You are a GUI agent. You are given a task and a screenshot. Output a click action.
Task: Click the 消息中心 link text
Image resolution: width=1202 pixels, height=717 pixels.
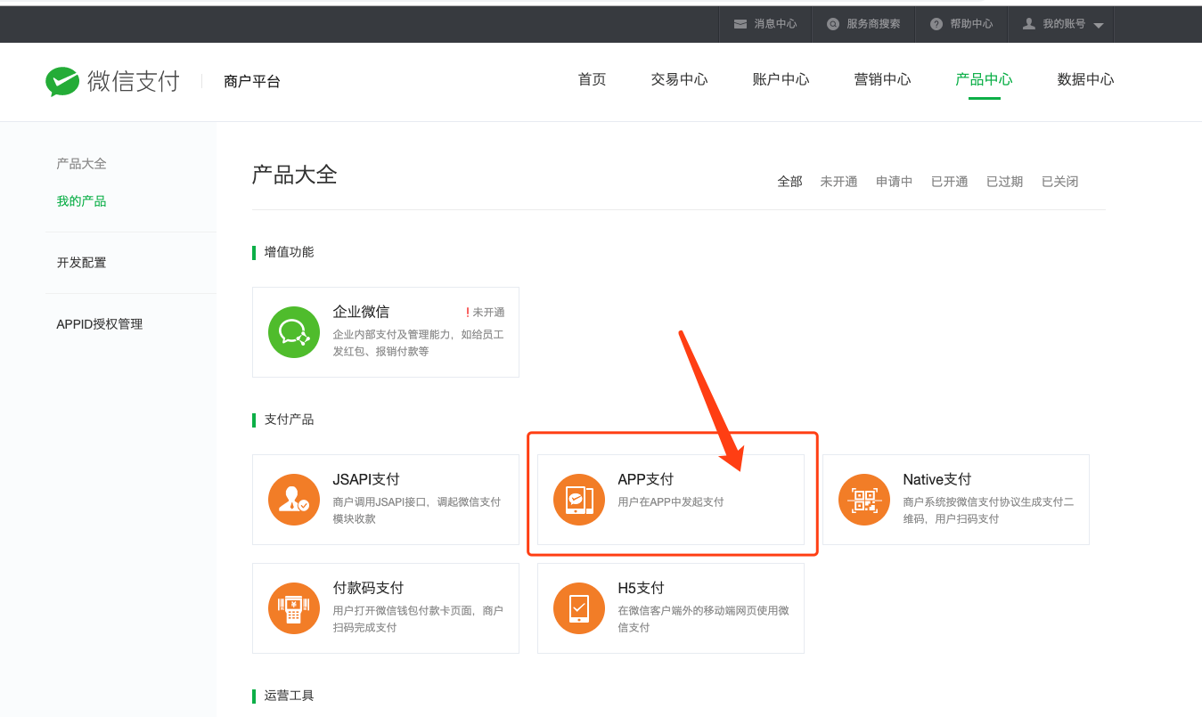[x=775, y=24]
